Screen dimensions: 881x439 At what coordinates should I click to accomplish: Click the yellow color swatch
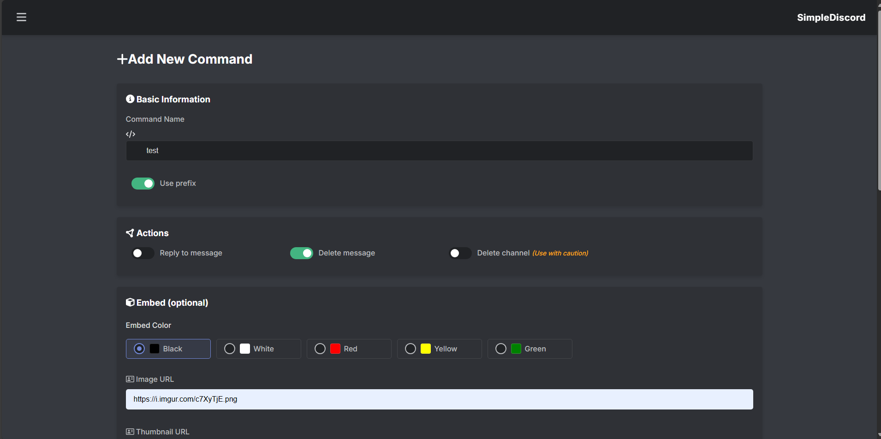426,349
